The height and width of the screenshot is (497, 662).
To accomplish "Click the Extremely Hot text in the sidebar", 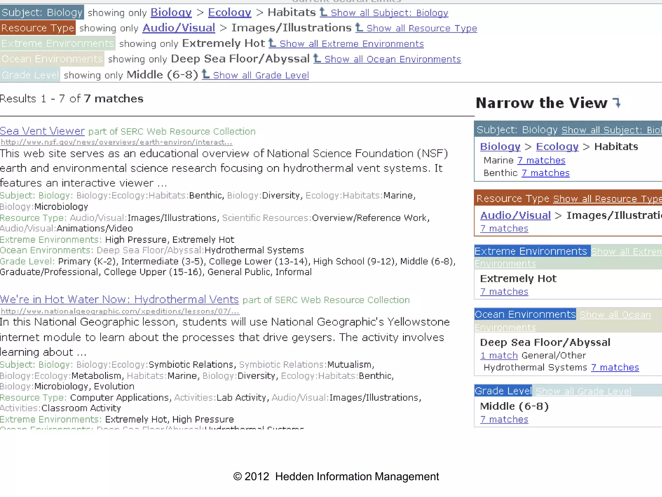I will point(518,279).
